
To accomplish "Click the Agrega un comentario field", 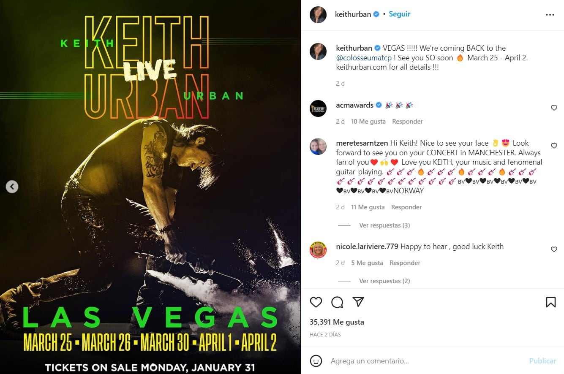I will coord(427,361).
